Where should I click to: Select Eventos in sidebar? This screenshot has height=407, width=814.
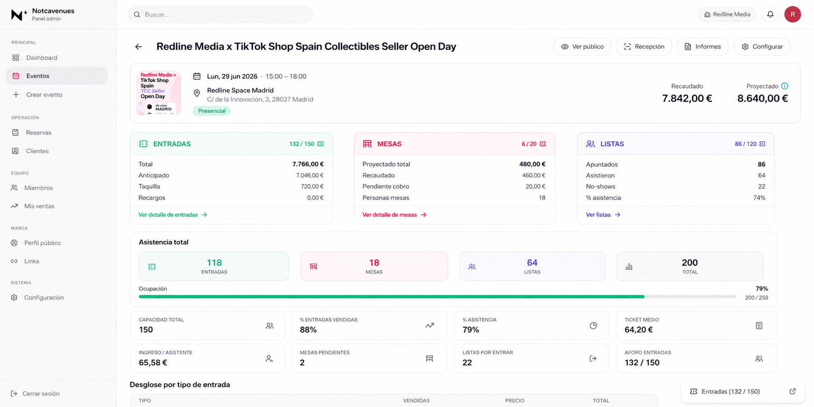click(57, 76)
